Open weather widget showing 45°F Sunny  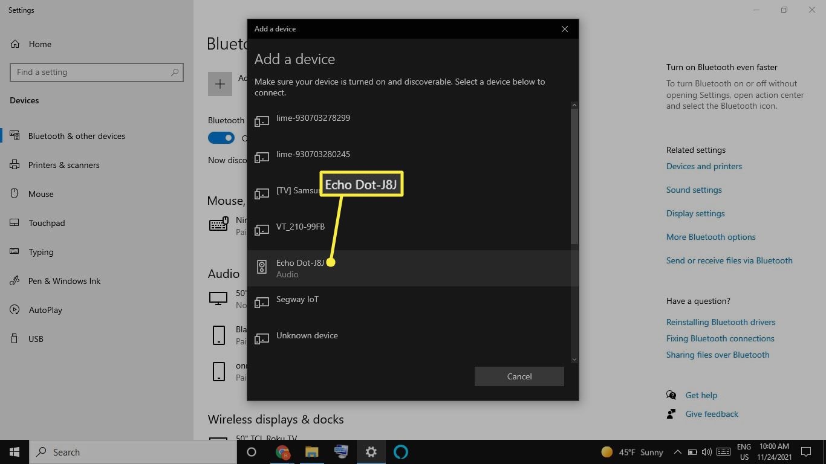pos(632,452)
